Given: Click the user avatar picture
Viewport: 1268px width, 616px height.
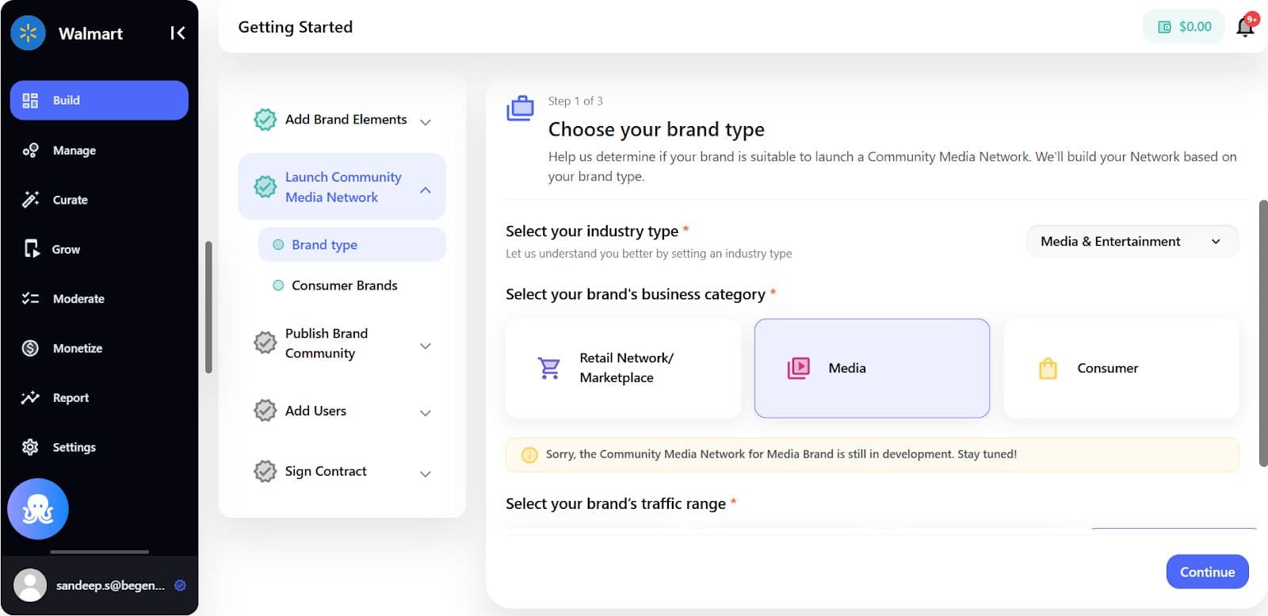Looking at the screenshot, I should pyautogui.click(x=30, y=585).
